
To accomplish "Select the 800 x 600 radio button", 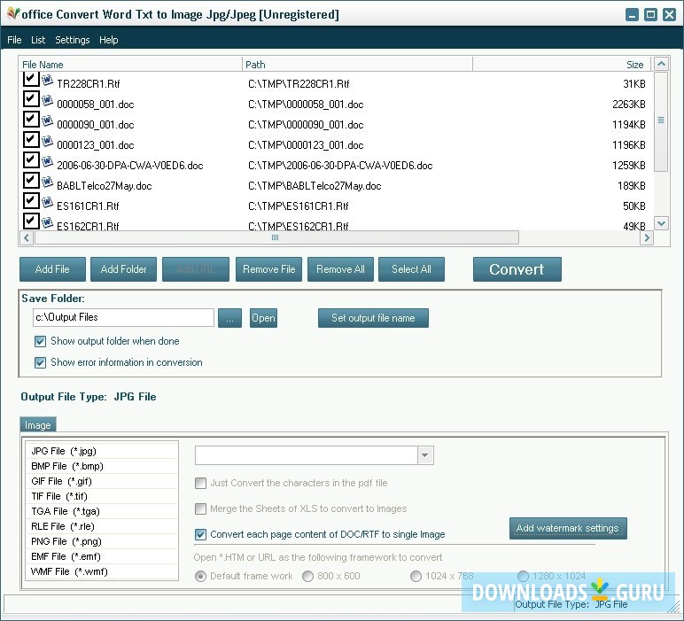I will point(308,577).
